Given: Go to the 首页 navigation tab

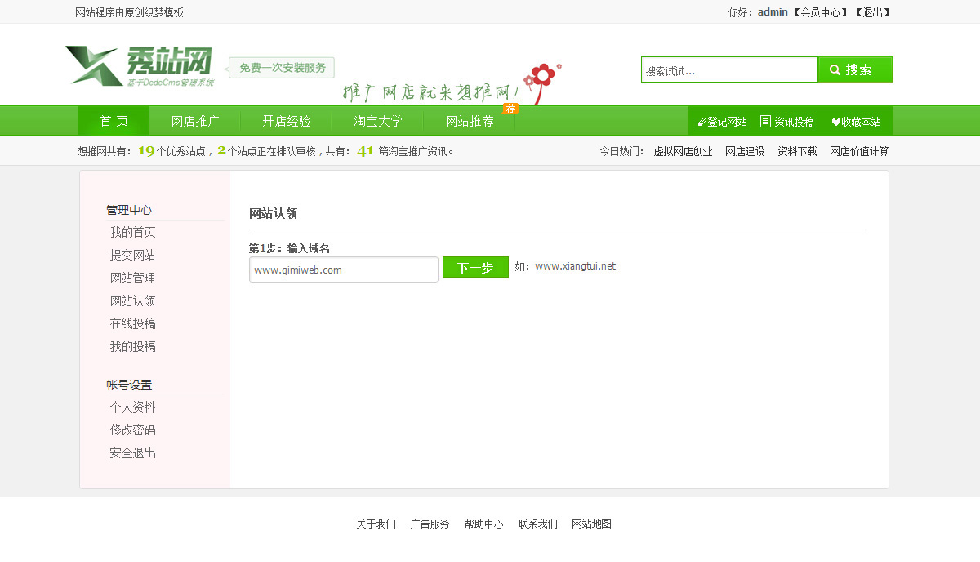Looking at the screenshot, I should pos(114,121).
